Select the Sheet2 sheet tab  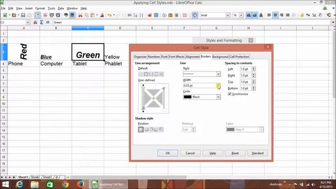[x=35, y=177]
